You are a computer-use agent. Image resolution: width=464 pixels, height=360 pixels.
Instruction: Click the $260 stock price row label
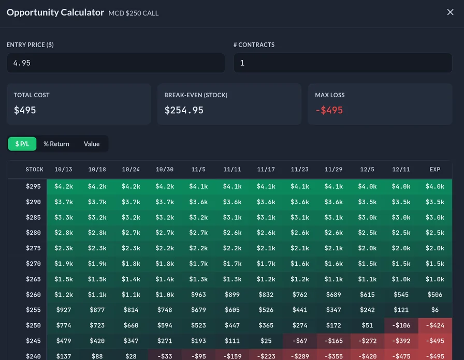(x=33, y=295)
